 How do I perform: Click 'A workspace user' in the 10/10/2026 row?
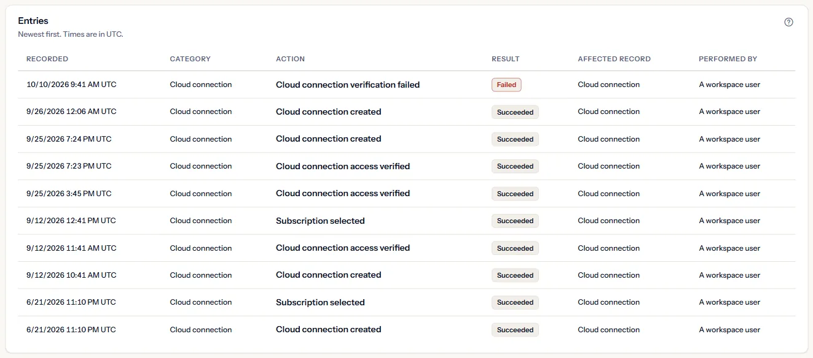(x=729, y=85)
